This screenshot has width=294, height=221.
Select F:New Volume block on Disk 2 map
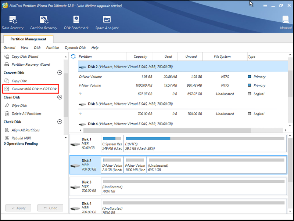tap(135, 165)
